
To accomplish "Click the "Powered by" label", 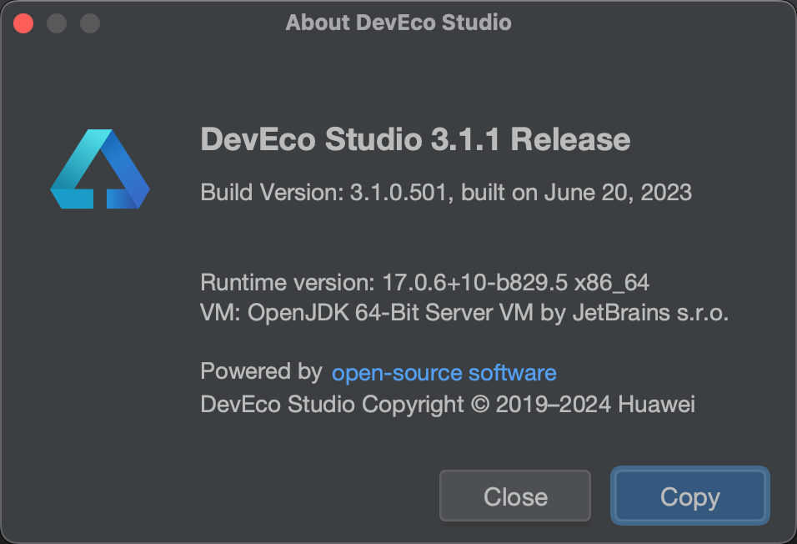I will tap(261, 372).
